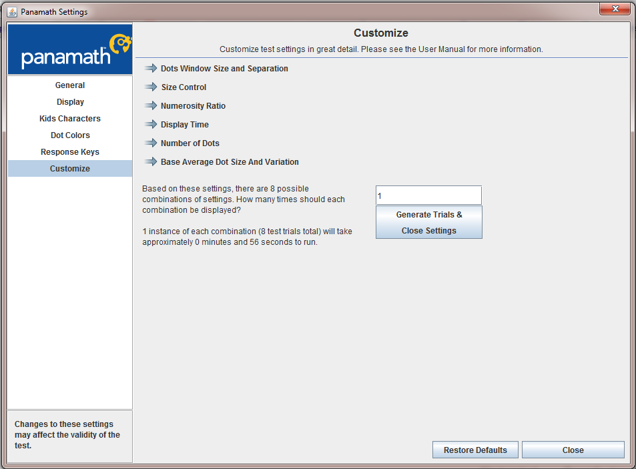This screenshot has height=469, width=636.
Task: Click Generate Trials & Close Settings button
Action: 428,222
